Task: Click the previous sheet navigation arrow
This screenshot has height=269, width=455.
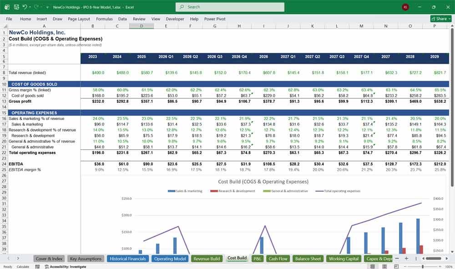Action: tap(8, 258)
